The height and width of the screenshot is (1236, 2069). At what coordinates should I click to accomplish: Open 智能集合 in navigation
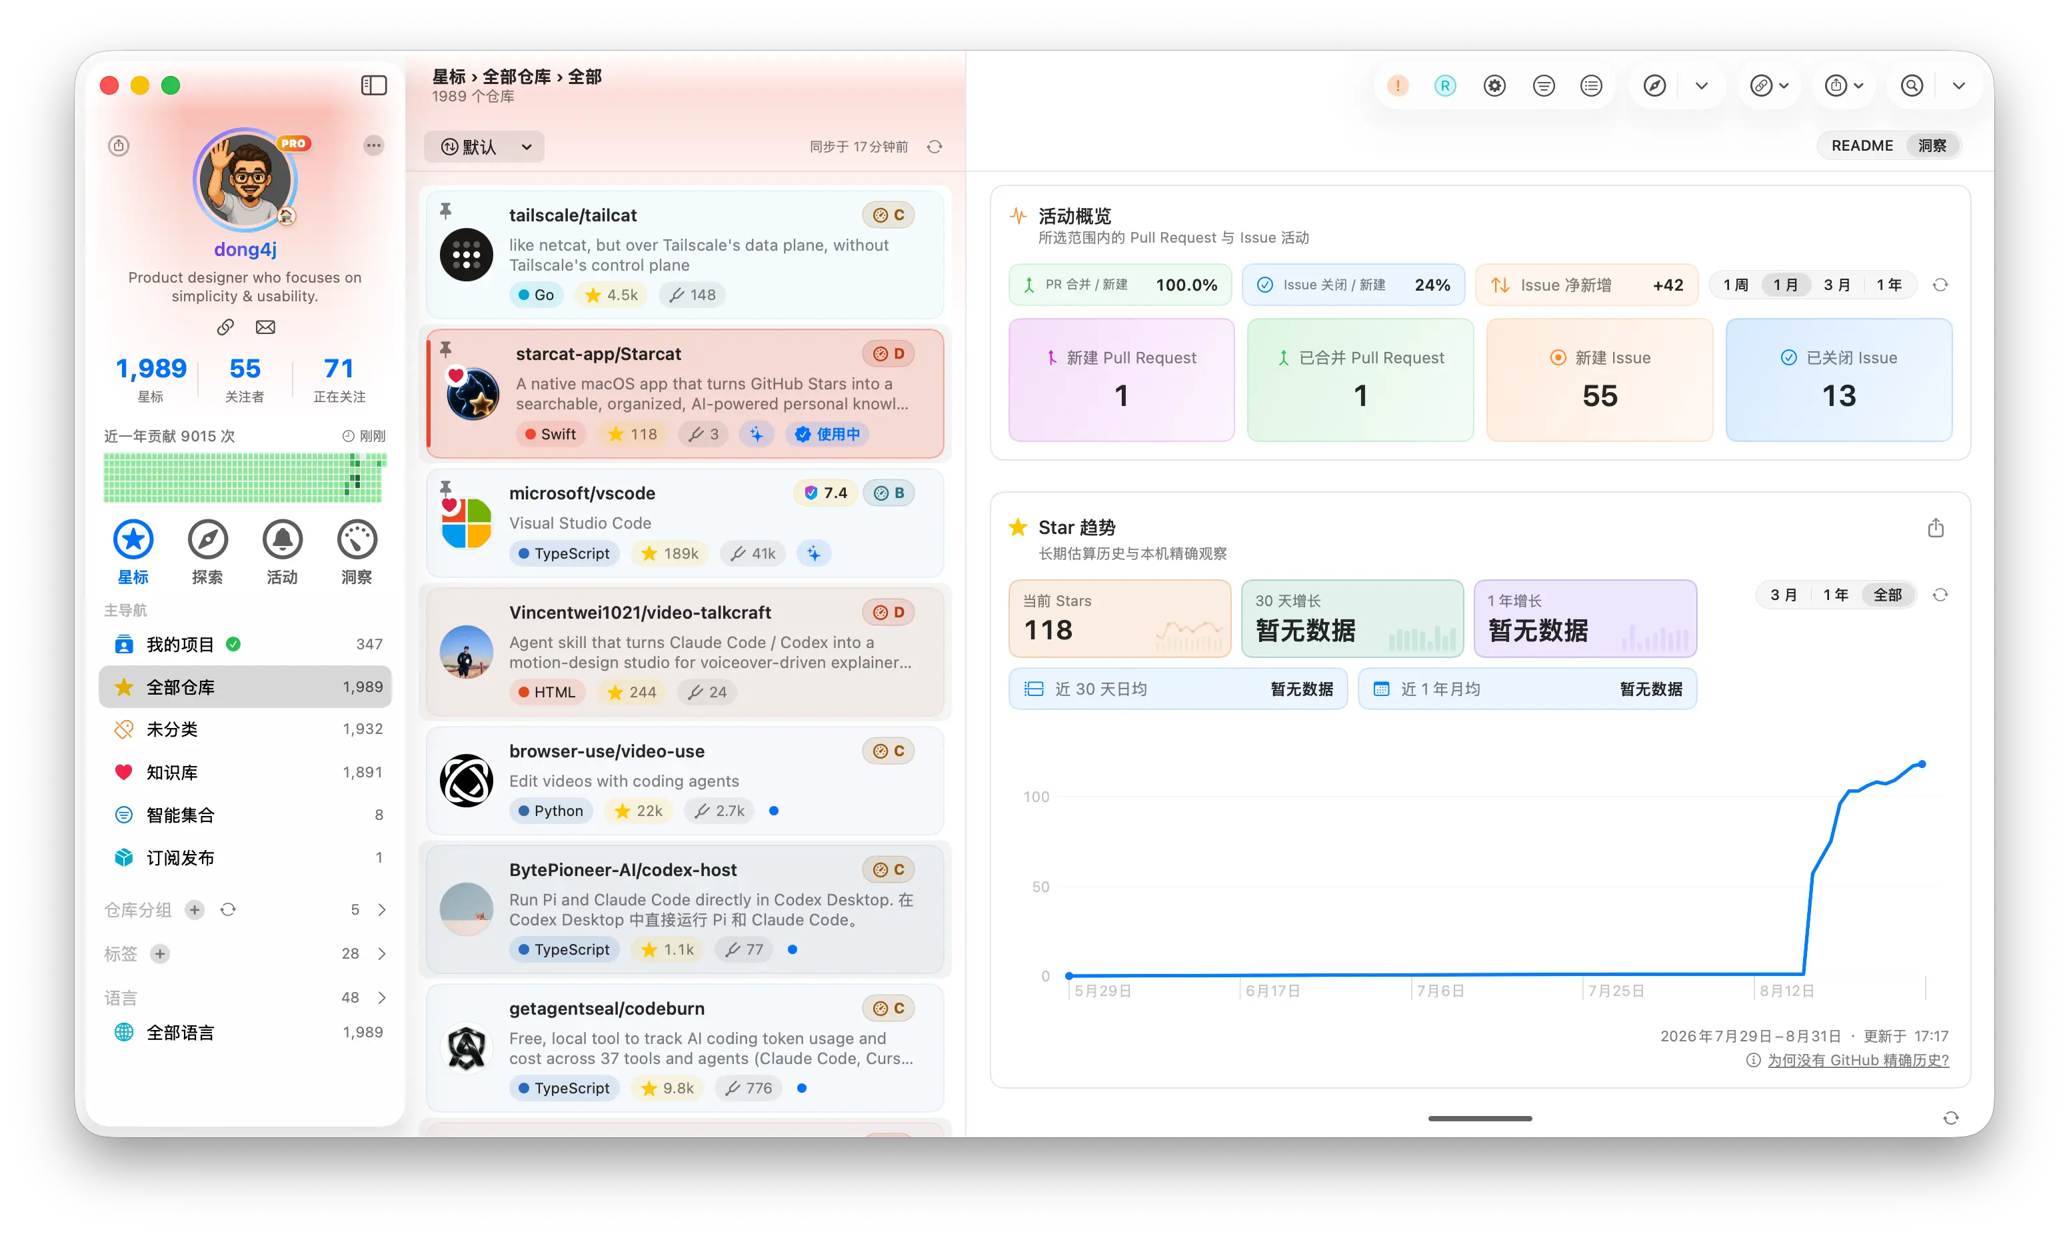245,815
